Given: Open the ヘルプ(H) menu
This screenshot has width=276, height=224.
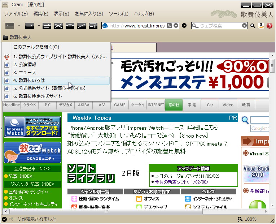Looking at the screenshot, I should pyautogui.click(x=144, y=14).
